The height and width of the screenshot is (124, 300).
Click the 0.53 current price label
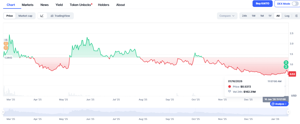coord(292,74)
